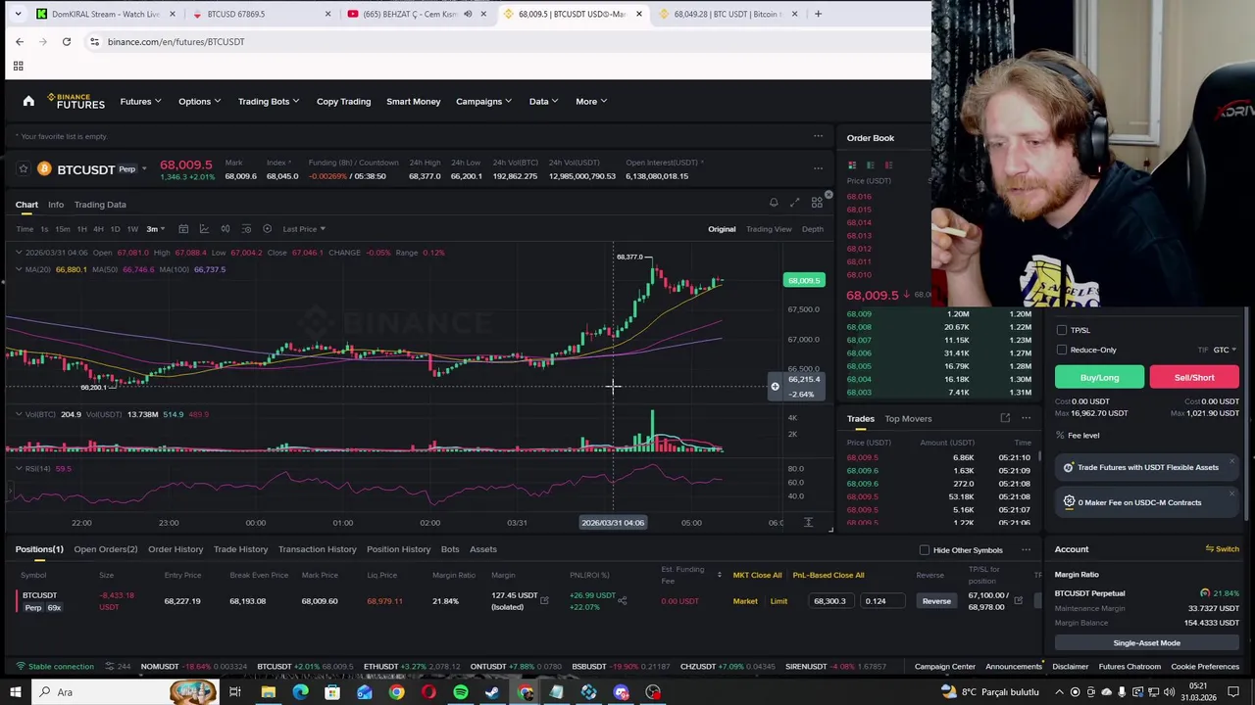Open Spotify from Windows taskbar
Image resolution: width=1255 pixels, height=705 pixels.
(461, 692)
